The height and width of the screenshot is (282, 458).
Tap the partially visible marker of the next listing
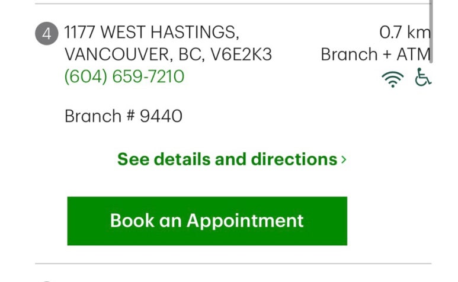tap(47, 281)
